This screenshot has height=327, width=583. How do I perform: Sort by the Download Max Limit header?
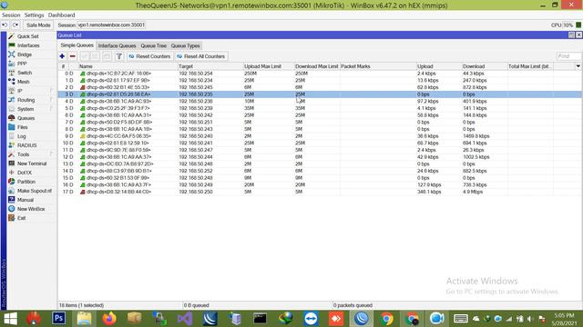[x=317, y=66]
